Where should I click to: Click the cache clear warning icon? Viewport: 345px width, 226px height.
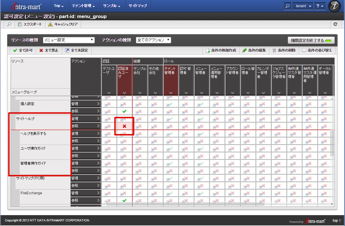[50, 24]
